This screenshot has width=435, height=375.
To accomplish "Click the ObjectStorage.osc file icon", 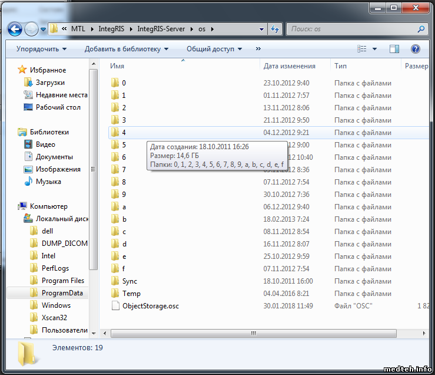I will click(x=115, y=306).
